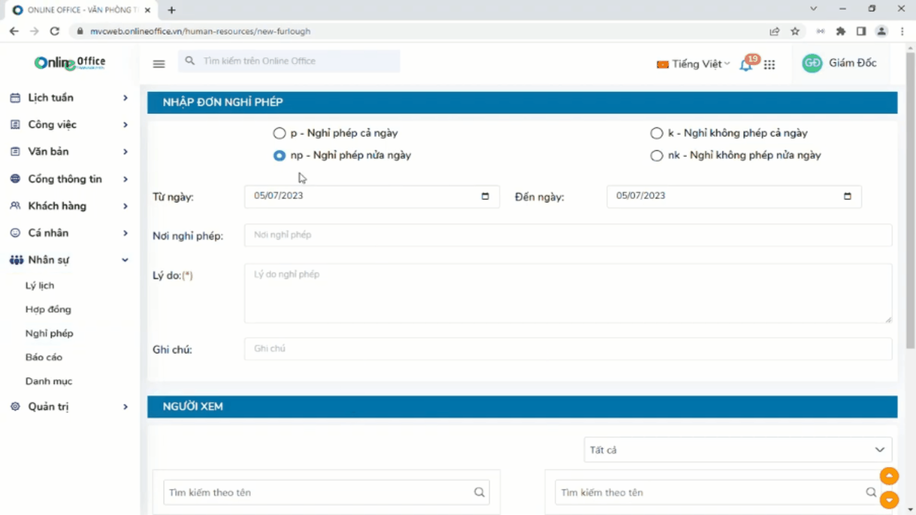Click the orange scroll-up arrow button

point(889,476)
